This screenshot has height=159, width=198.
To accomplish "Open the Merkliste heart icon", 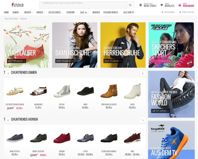I will click(162, 5).
